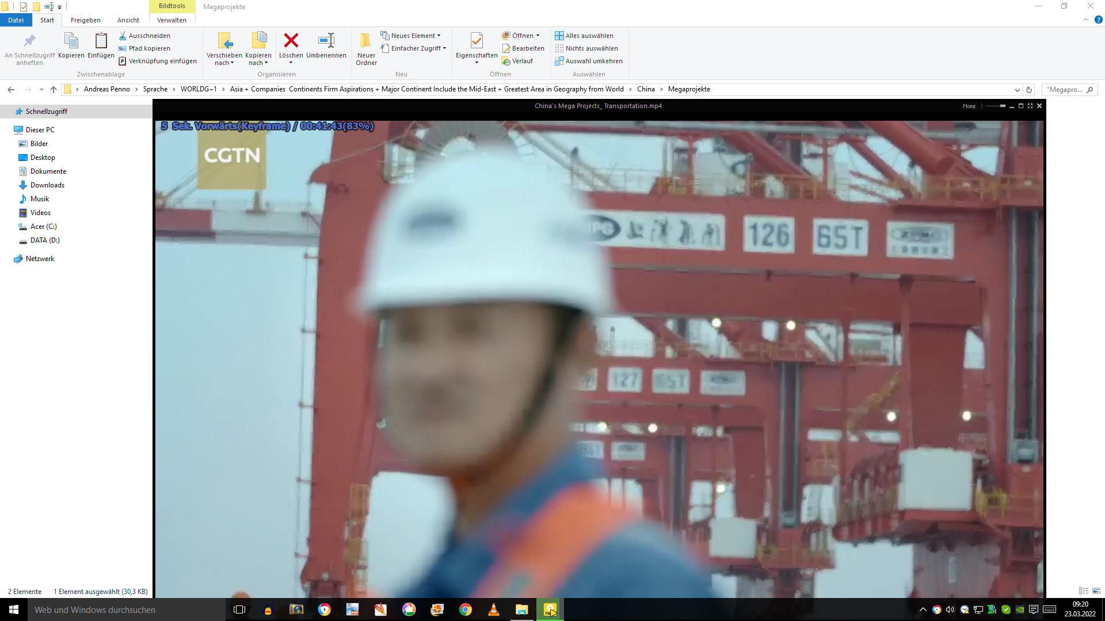
Task: Show hidden tray icons chevron
Action: [x=923, y=609]
